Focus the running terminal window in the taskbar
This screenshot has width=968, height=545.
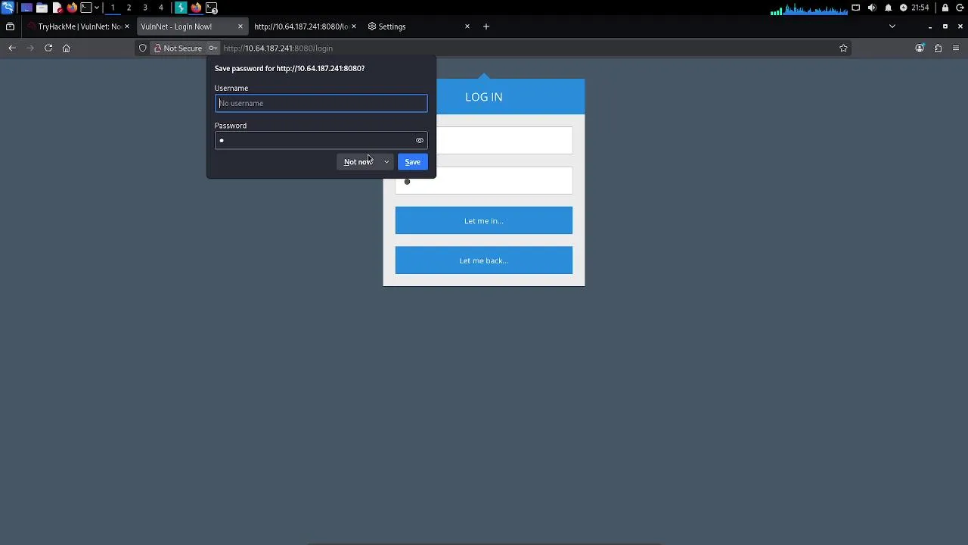tap(212, 8)
